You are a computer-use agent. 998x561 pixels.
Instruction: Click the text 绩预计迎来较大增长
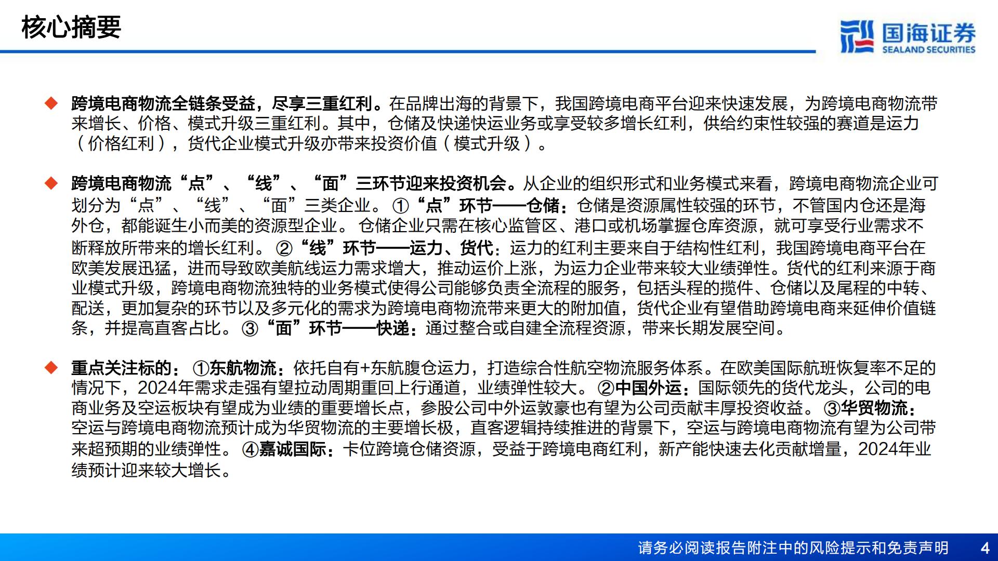click(146, 471)
